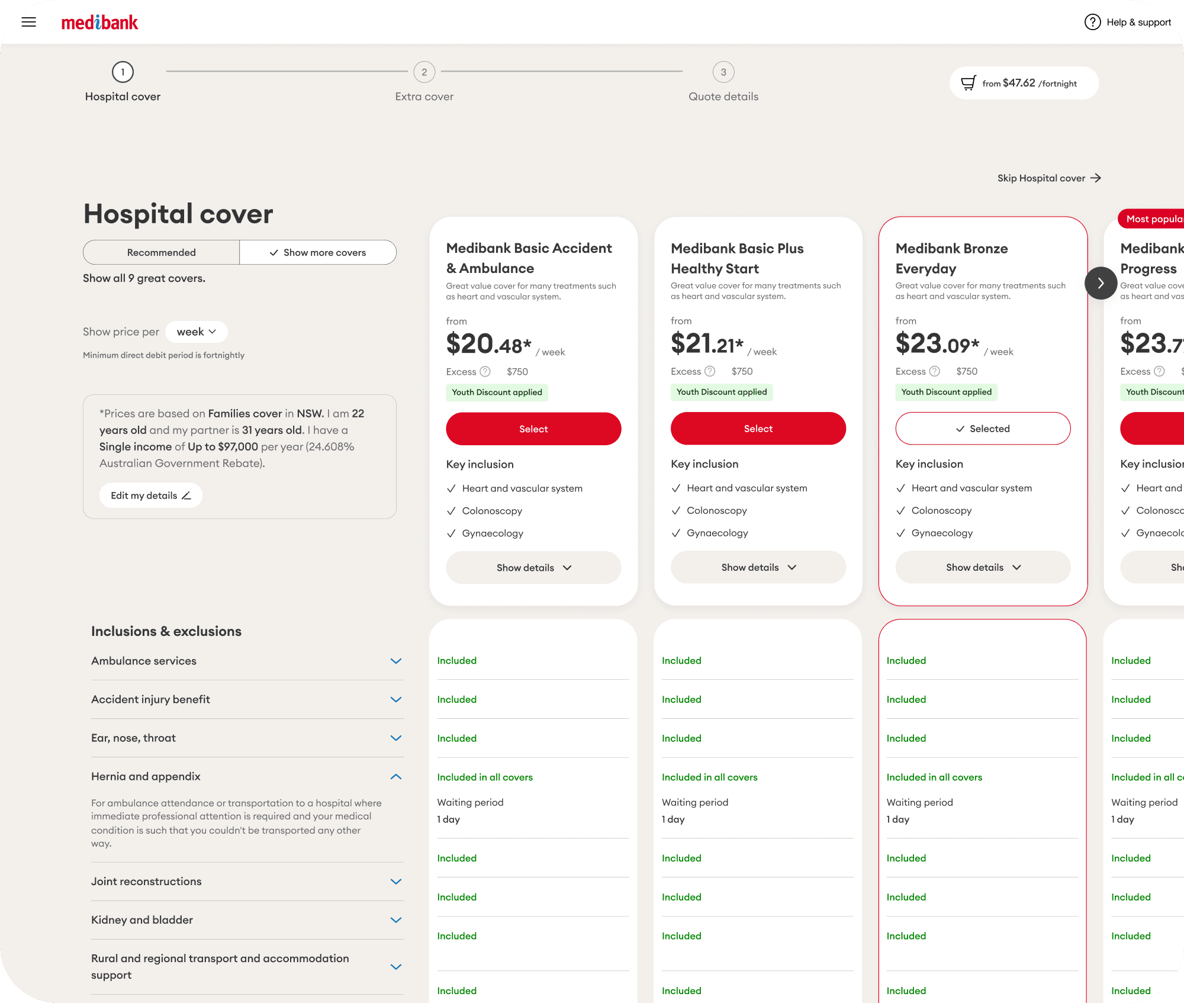This screenshot has height=1003, width=1184.
Task: Open Excess help for Basic Accident & Ambulance
Action: pyautogui.click(x=485, y=372)
